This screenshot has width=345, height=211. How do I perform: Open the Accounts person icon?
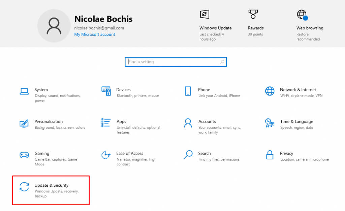[188, 123]
